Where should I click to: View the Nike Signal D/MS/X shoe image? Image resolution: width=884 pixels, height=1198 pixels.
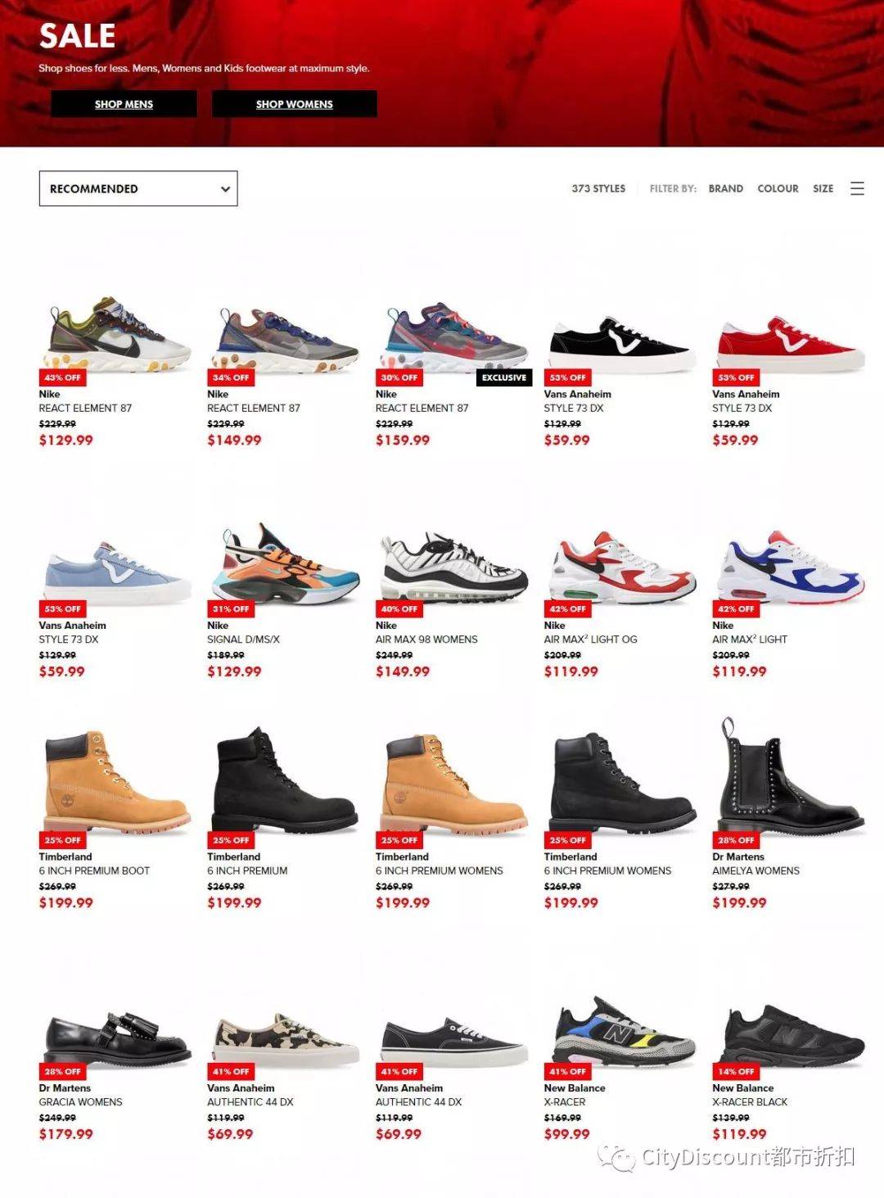tap(284, 564)
